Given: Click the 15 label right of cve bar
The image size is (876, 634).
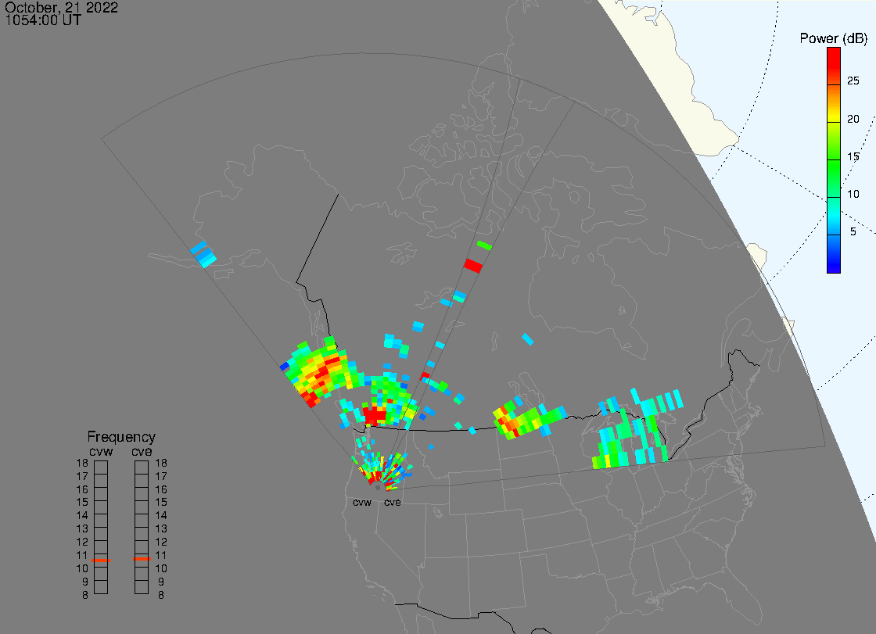Looking at the screenshot, I should click(161, 502).
